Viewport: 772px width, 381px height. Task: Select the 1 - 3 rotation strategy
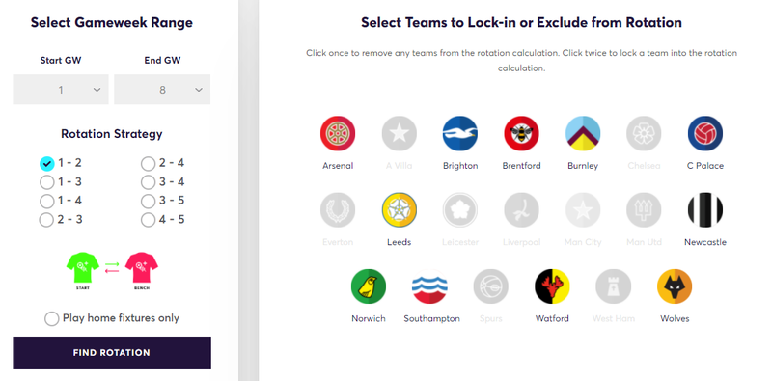click(46, 182)
